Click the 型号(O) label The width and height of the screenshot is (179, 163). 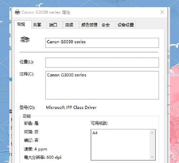pos(27,108)
